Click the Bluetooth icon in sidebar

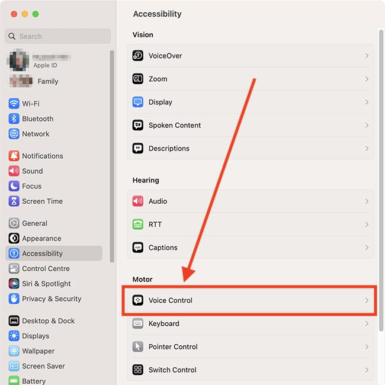pyautogui.click(x=14, y=118)
